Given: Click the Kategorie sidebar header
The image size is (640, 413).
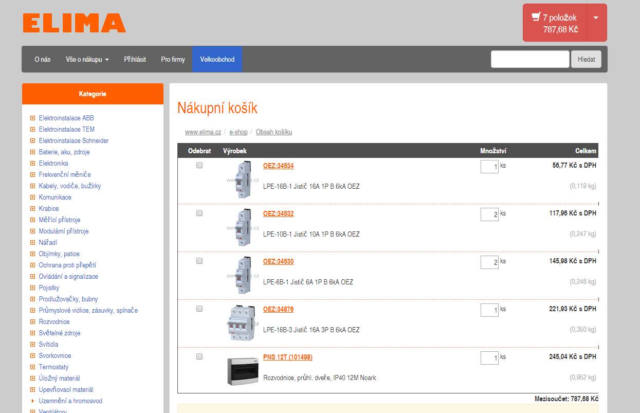Looking at the screenshot, I should tap(93, 94).
